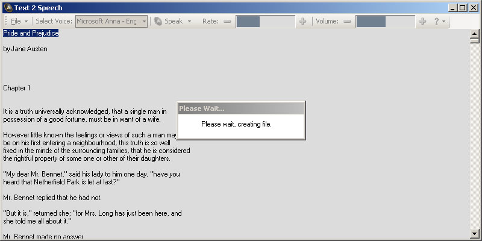Viewport: 482px width, 241px height.
Task: Click the 'Select Voice:' label
Action: 54,21
